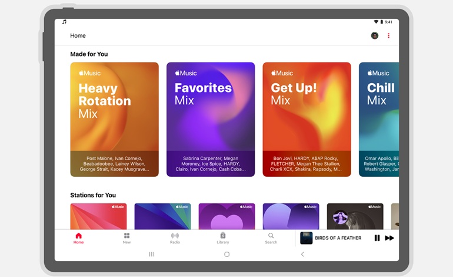Open the Heavy Rotation Mix card
This screenshot has width=453, height=277.
tap(114, 119)
